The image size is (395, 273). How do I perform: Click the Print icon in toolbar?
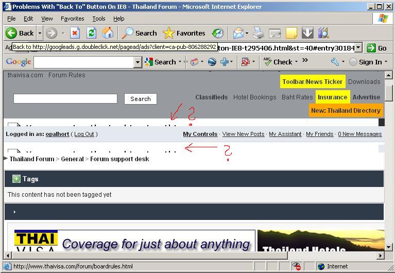259,33
